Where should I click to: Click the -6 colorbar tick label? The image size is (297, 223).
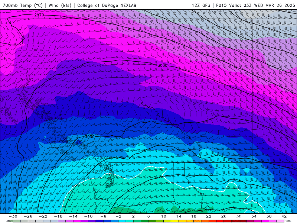coord(103,216)
